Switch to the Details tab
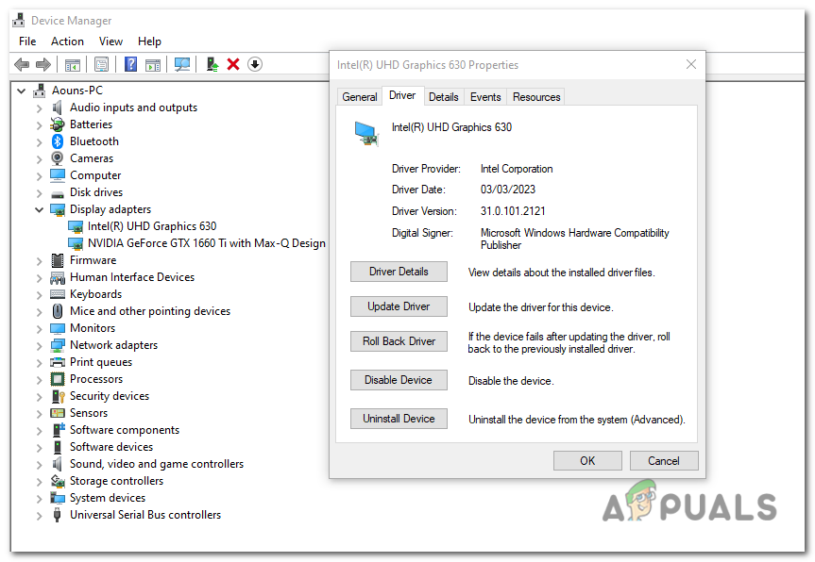Screen dimensions: 815x562 click(x=444, y=95)
